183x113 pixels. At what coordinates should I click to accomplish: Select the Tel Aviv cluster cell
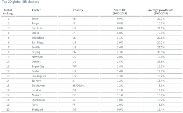point(36,81)
